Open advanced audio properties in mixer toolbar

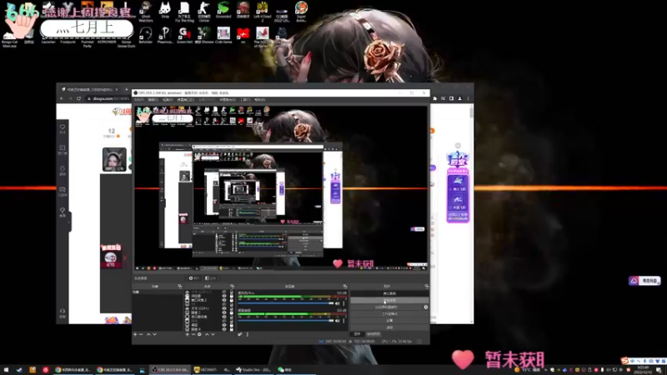240,334
